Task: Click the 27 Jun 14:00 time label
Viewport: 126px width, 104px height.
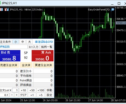Action: point(96,100)
